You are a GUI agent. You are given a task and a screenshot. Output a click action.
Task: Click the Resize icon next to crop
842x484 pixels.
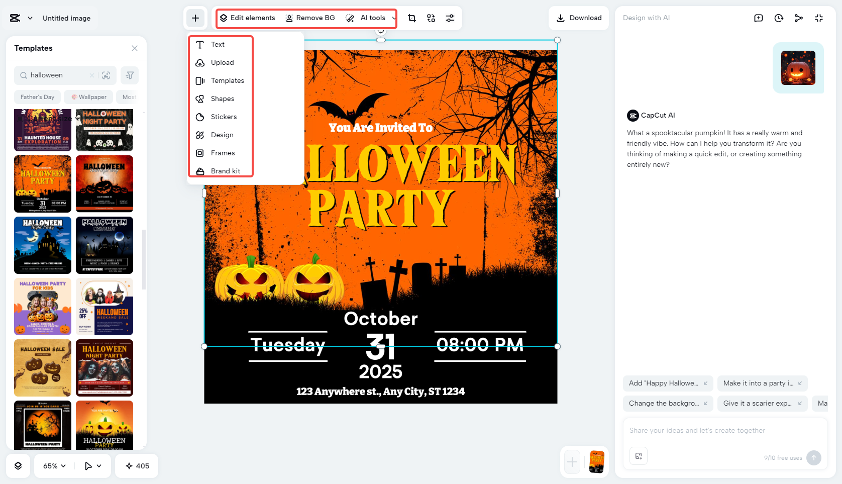tap(431, 18)
